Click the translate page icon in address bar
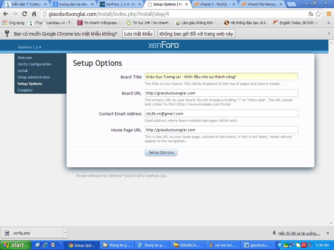The image size is (334, 250). (311, 14)
